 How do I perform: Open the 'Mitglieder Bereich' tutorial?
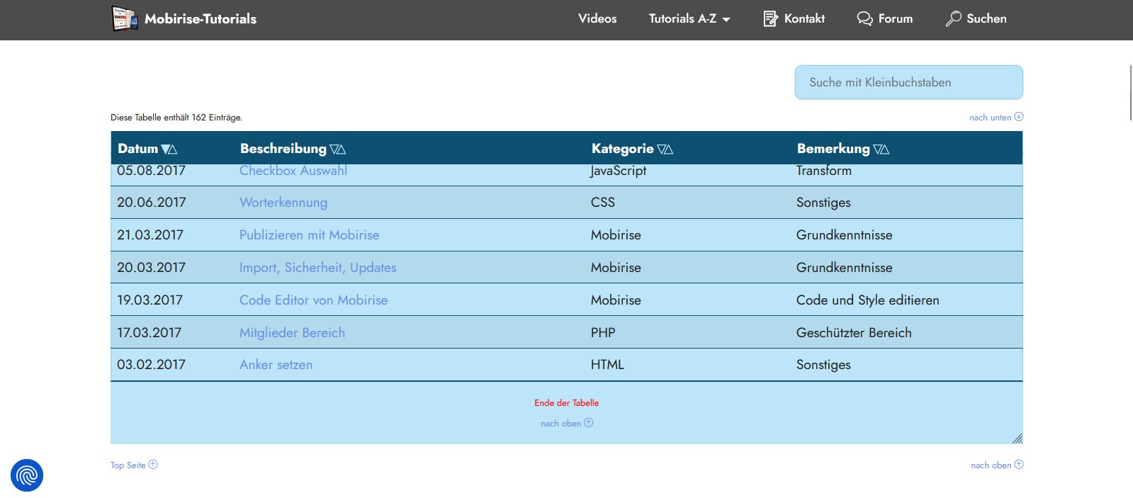click(x=292, y=333)
